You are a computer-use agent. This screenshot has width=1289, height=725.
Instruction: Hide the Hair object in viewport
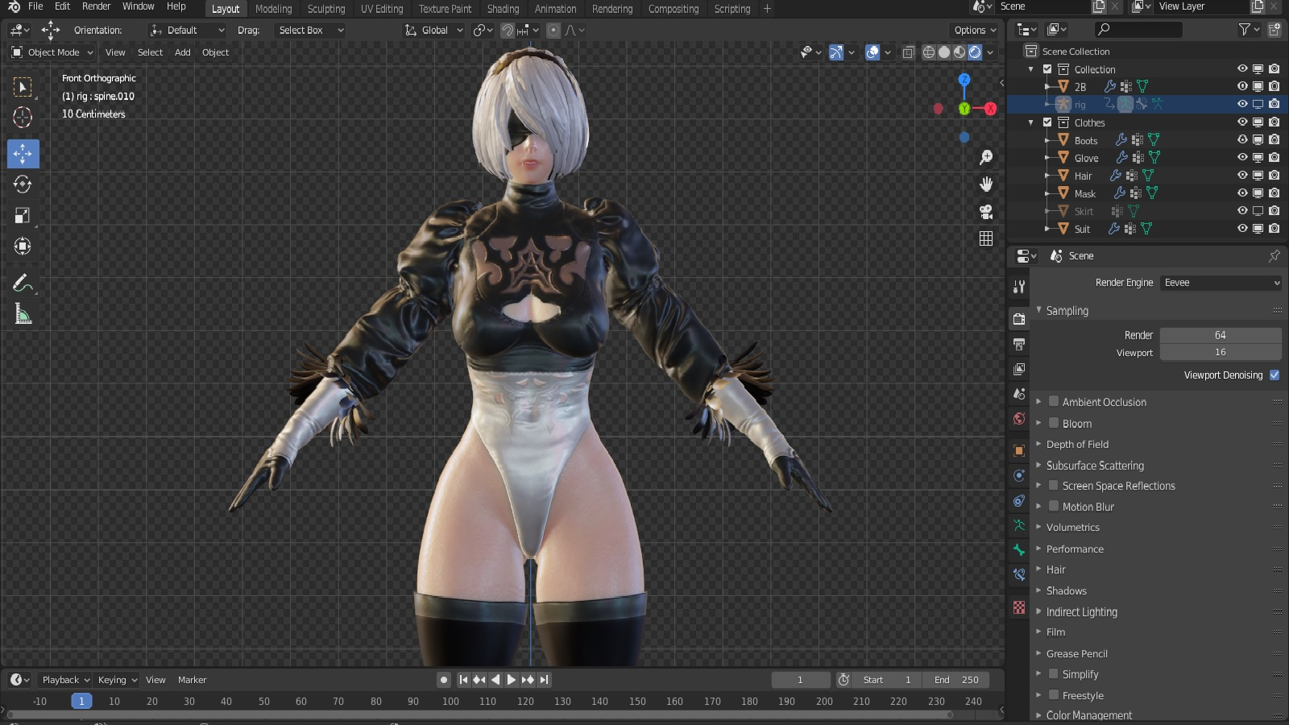click(x=1242, y=176)
